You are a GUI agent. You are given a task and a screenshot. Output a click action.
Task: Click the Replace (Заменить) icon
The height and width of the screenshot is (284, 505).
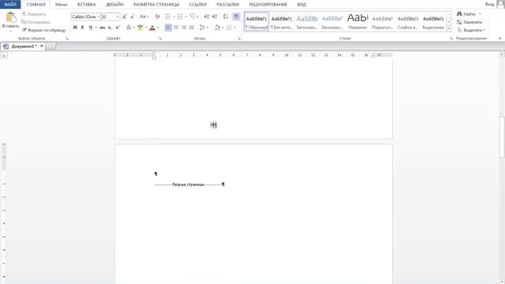tap(459, 22)
